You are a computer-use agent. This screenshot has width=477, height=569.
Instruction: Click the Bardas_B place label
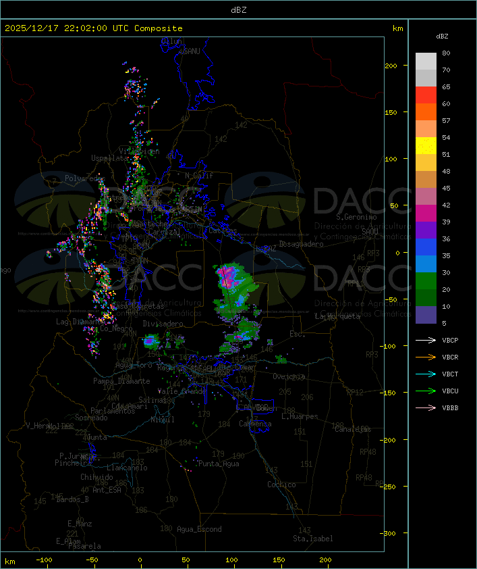pos(72,499)
